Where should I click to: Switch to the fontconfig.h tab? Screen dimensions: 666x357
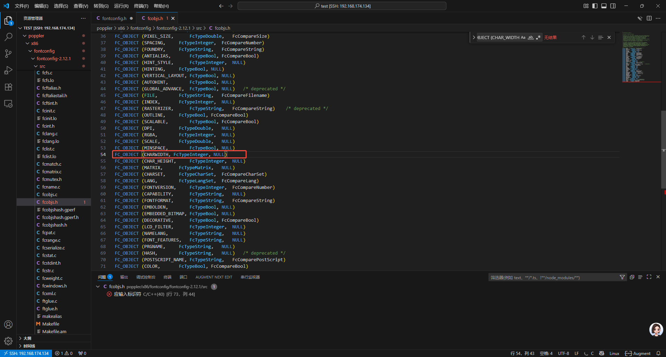(x=114, y=18)
